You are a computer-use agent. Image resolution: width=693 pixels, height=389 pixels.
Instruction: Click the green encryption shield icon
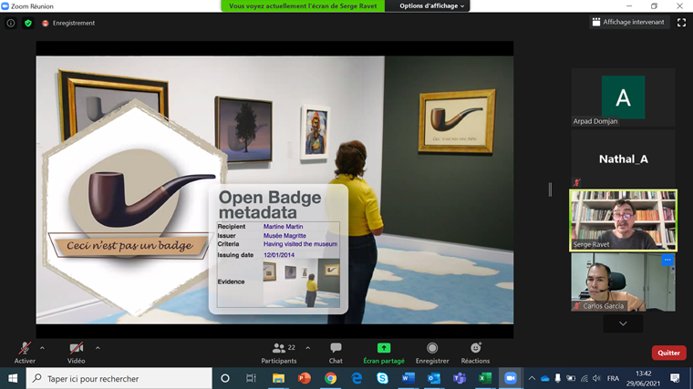[x=27, y=23]
